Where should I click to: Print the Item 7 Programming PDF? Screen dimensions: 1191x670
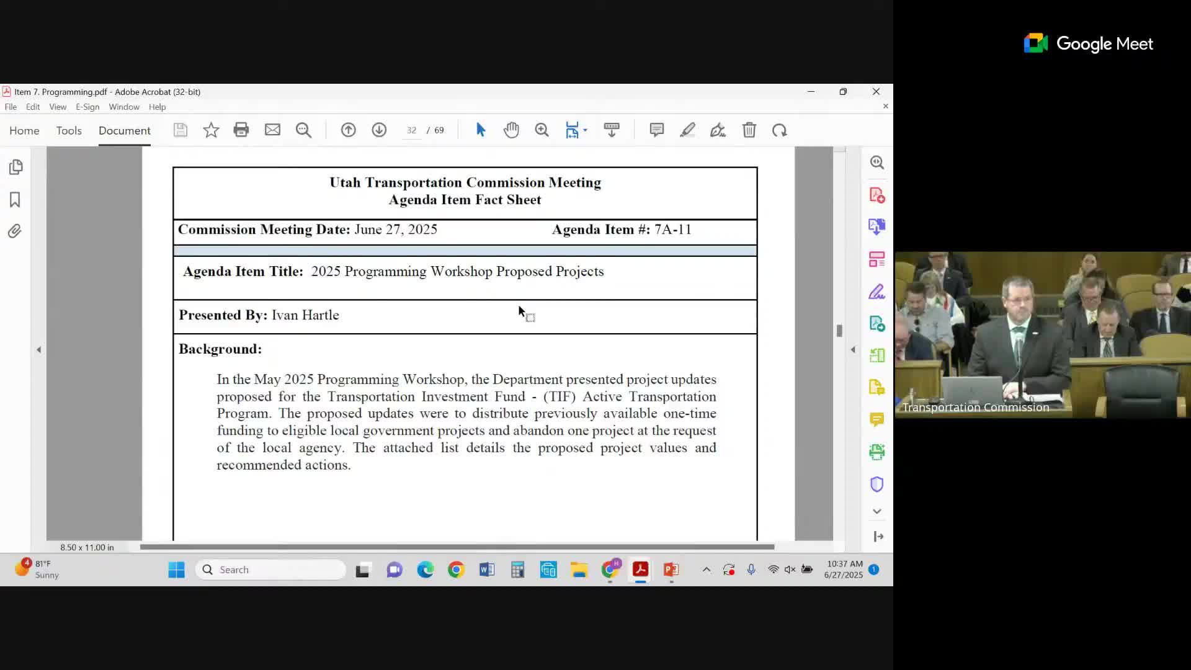241,130
